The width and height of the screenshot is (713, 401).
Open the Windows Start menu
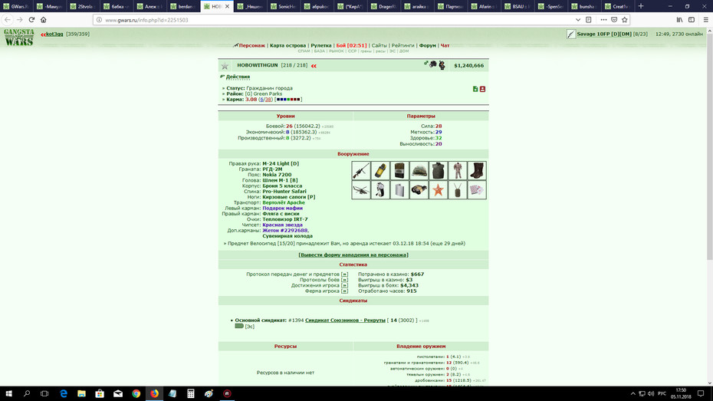8,393
